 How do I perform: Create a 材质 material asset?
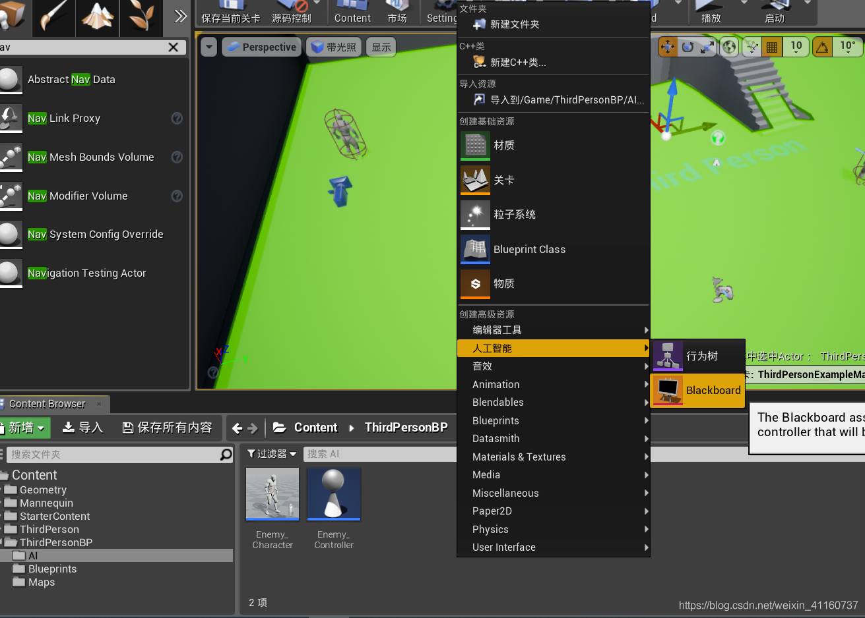click(554, 146)
